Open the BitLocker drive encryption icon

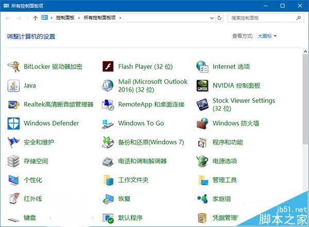pos(13,66)
